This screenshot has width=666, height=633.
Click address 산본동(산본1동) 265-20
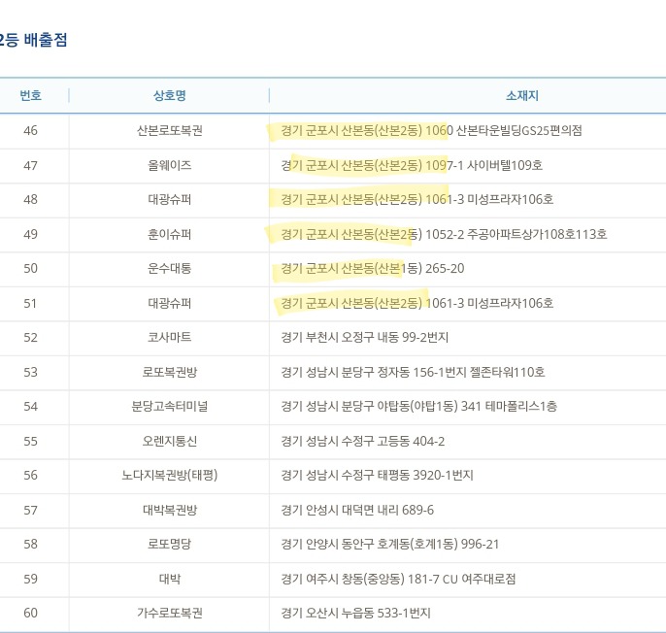(x=373, y=269)
